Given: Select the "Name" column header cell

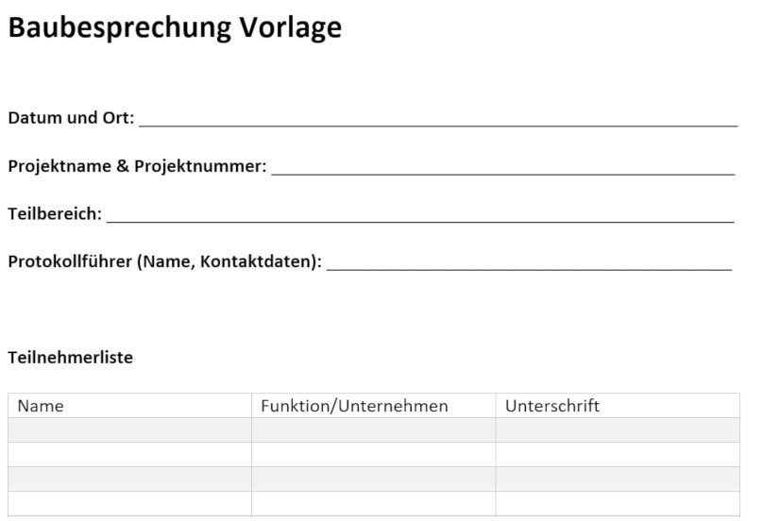Looking at the screenshot, I should [x=129, y=406].
